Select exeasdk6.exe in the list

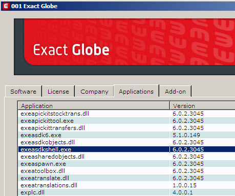pos(126,135)
